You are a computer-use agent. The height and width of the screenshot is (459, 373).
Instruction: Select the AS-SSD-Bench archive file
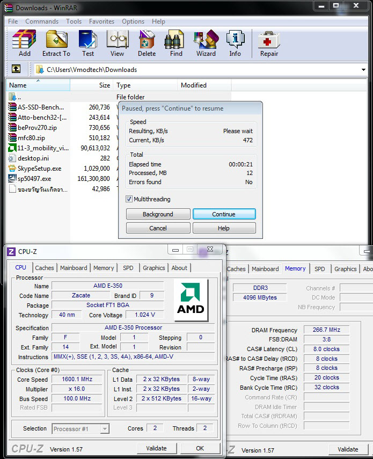point(38,107)
